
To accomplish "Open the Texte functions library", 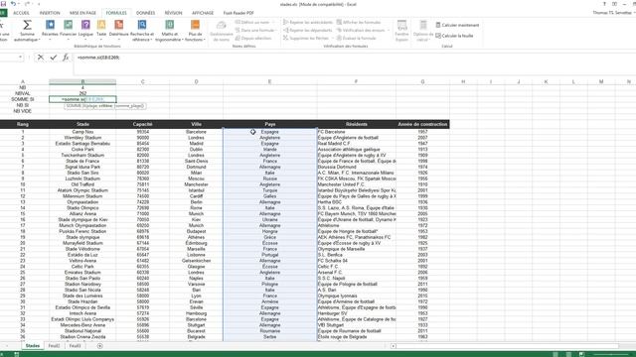I will pyautogui.click(x=101, y=31).
